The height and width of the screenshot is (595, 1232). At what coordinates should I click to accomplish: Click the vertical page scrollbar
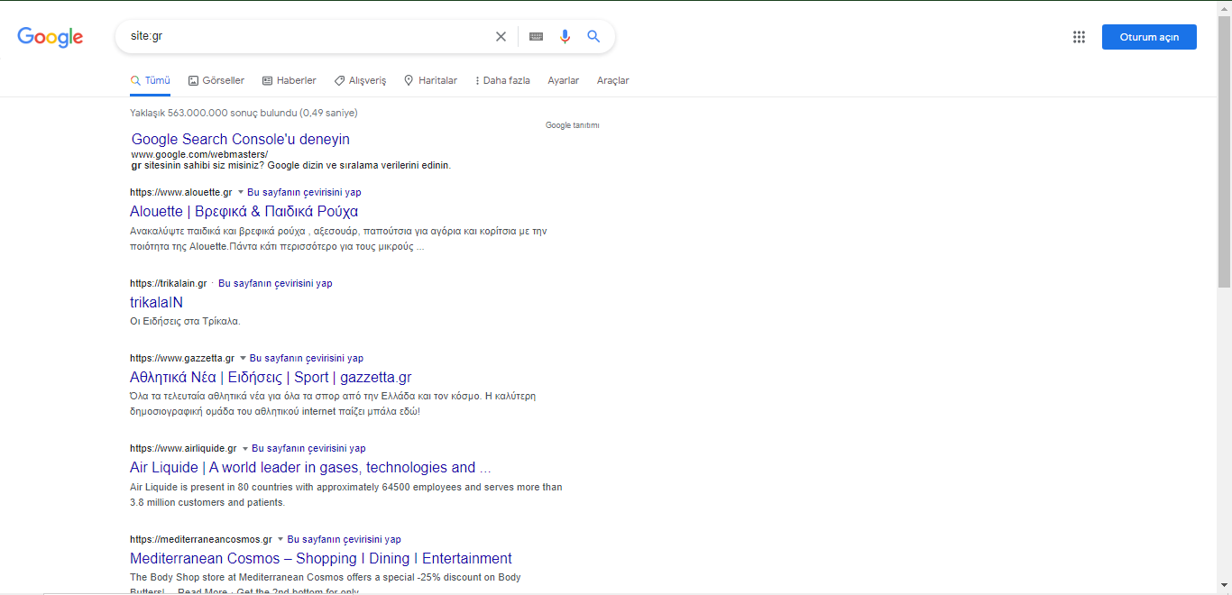[x=1224, y=153]
